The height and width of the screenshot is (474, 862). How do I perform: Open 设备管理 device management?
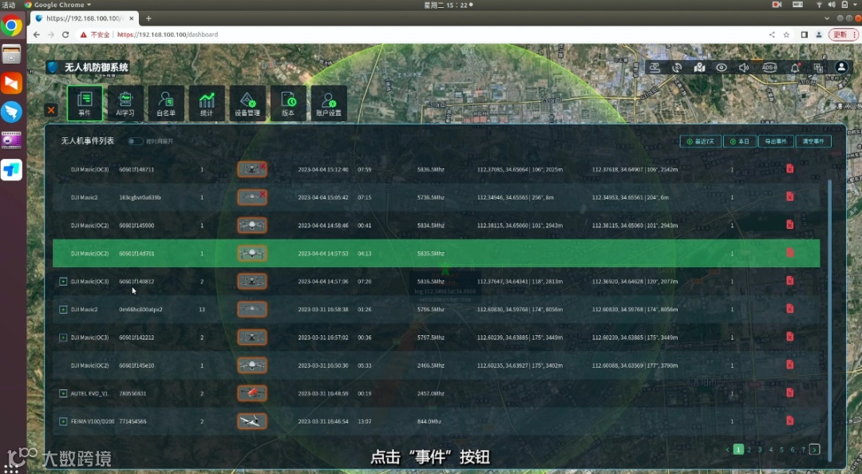coord(247,103)
